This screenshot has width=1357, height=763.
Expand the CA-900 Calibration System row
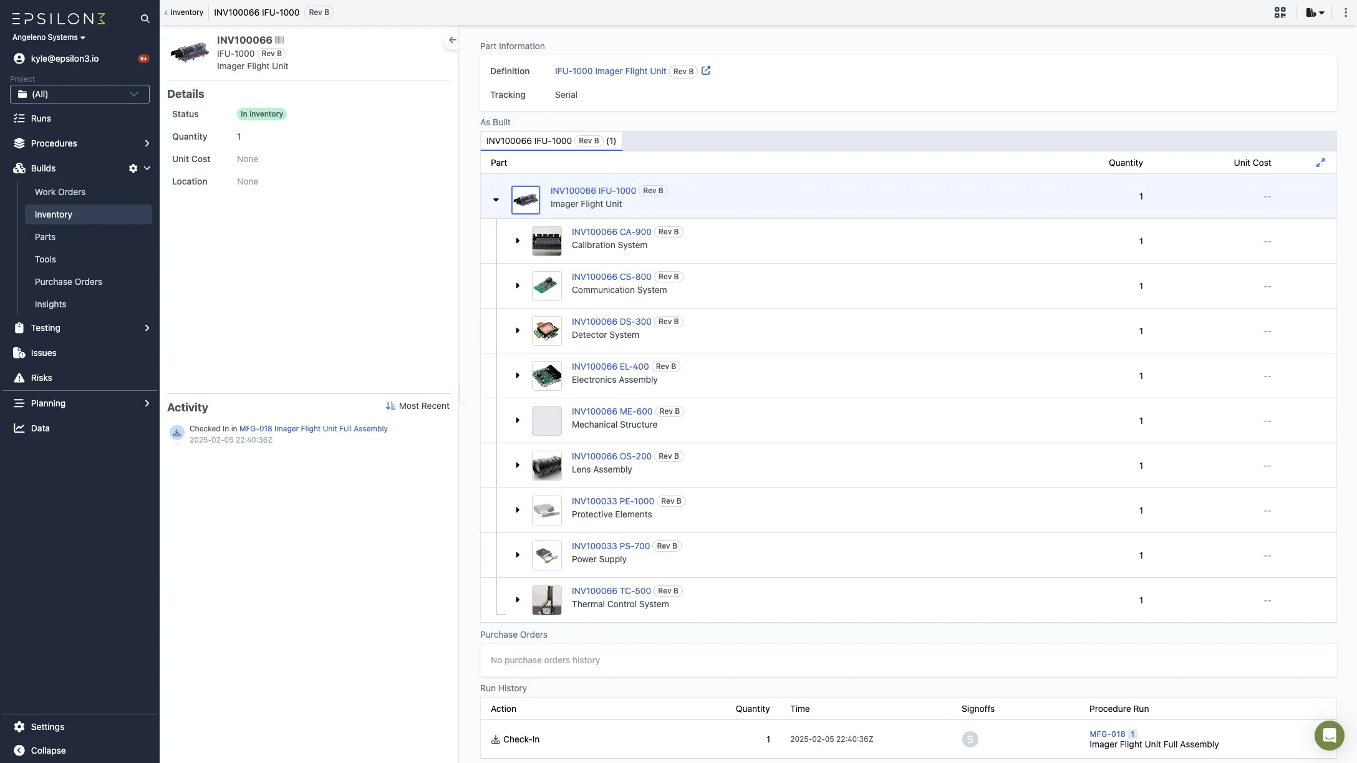point(517,241)
